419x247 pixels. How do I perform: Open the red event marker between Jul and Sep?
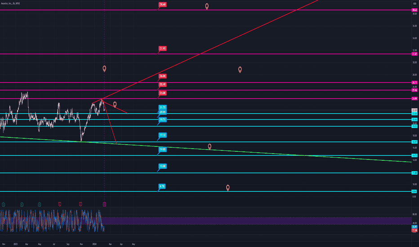point(60,204)
